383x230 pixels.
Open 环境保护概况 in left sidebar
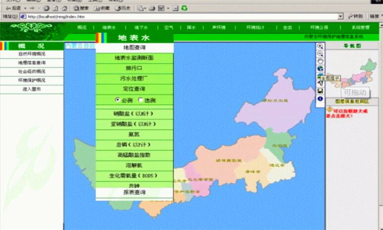tap(32, 80)
